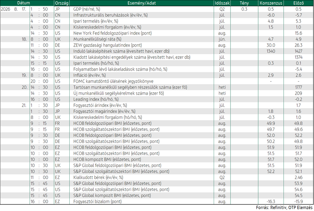Select Kiskereskedelmi forgalom (hó/hó, %) row

[x=108, y=117]
